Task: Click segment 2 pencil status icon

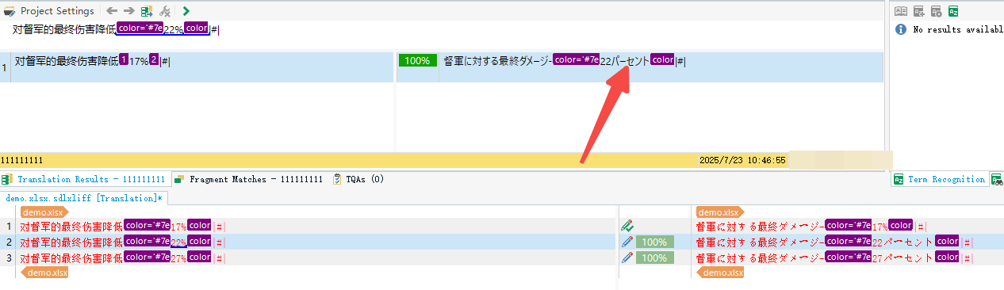Action: point(627,242)
